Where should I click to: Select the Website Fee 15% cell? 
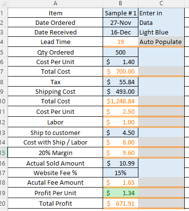[x=120, y=173]
